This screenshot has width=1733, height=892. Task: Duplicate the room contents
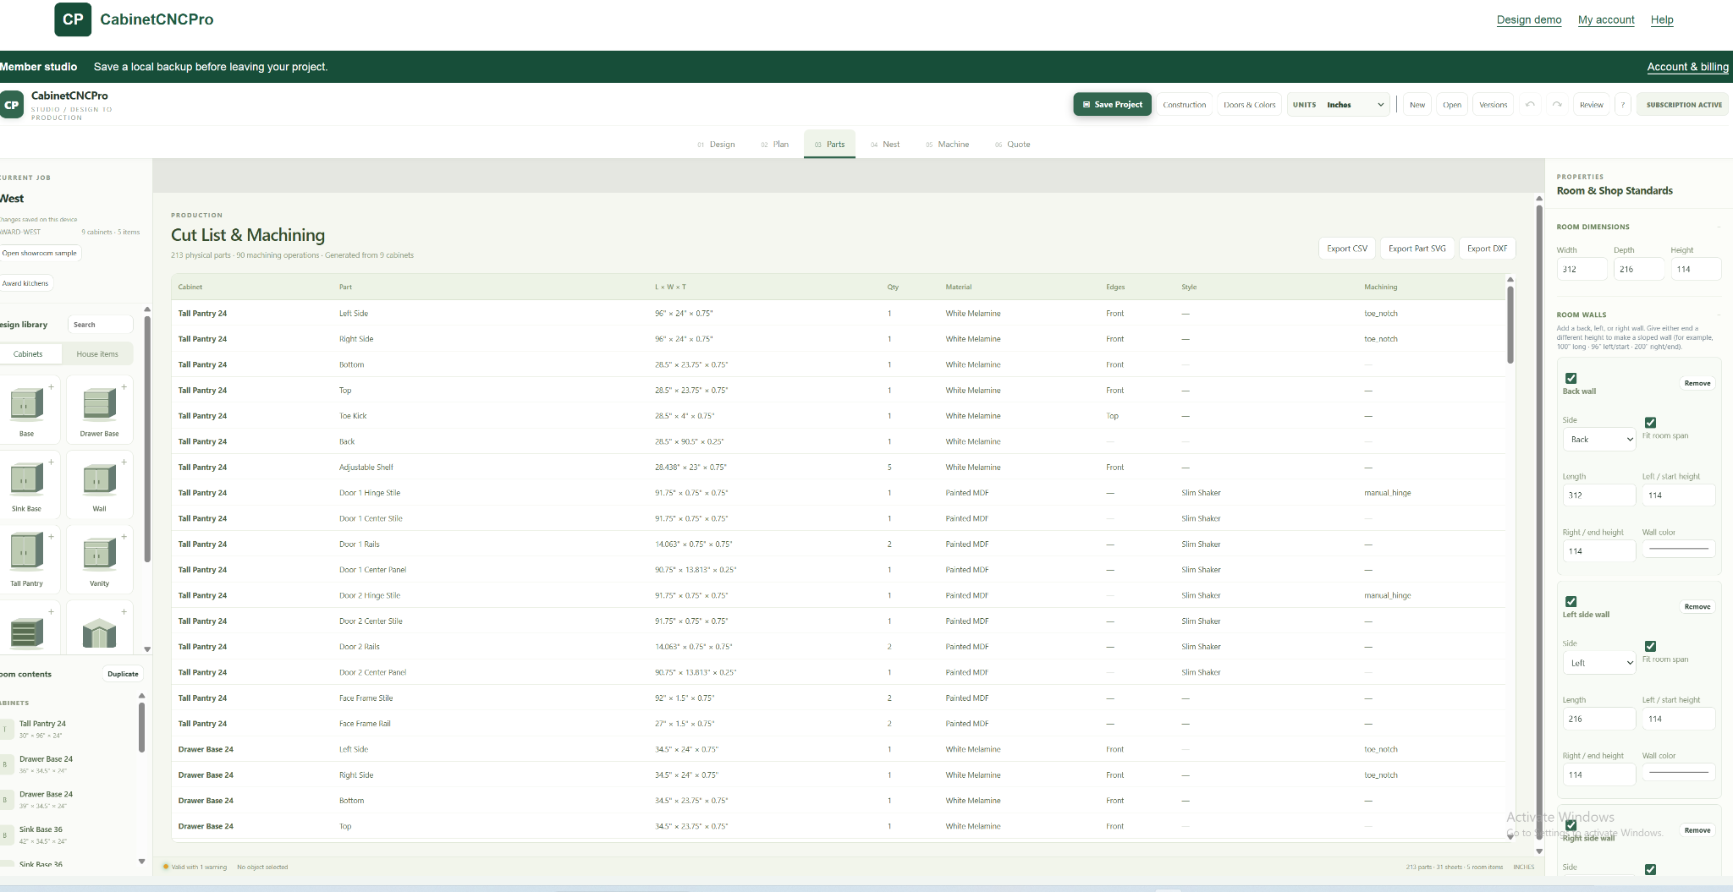tap(123, 674)
